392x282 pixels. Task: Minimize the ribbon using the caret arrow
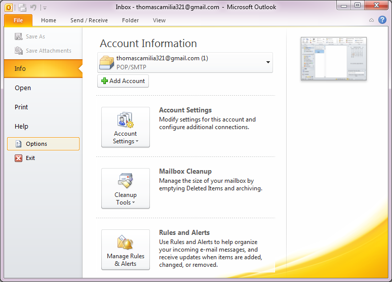point(371,20)
